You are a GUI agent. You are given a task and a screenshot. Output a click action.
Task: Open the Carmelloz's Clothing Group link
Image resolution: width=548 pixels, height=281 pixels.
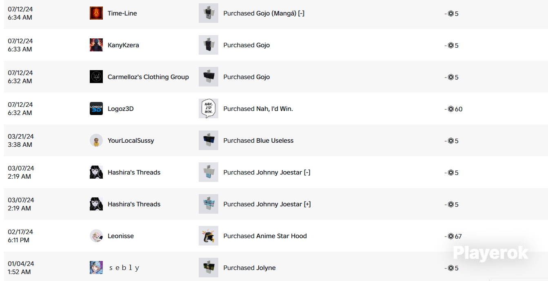(148, 77)
